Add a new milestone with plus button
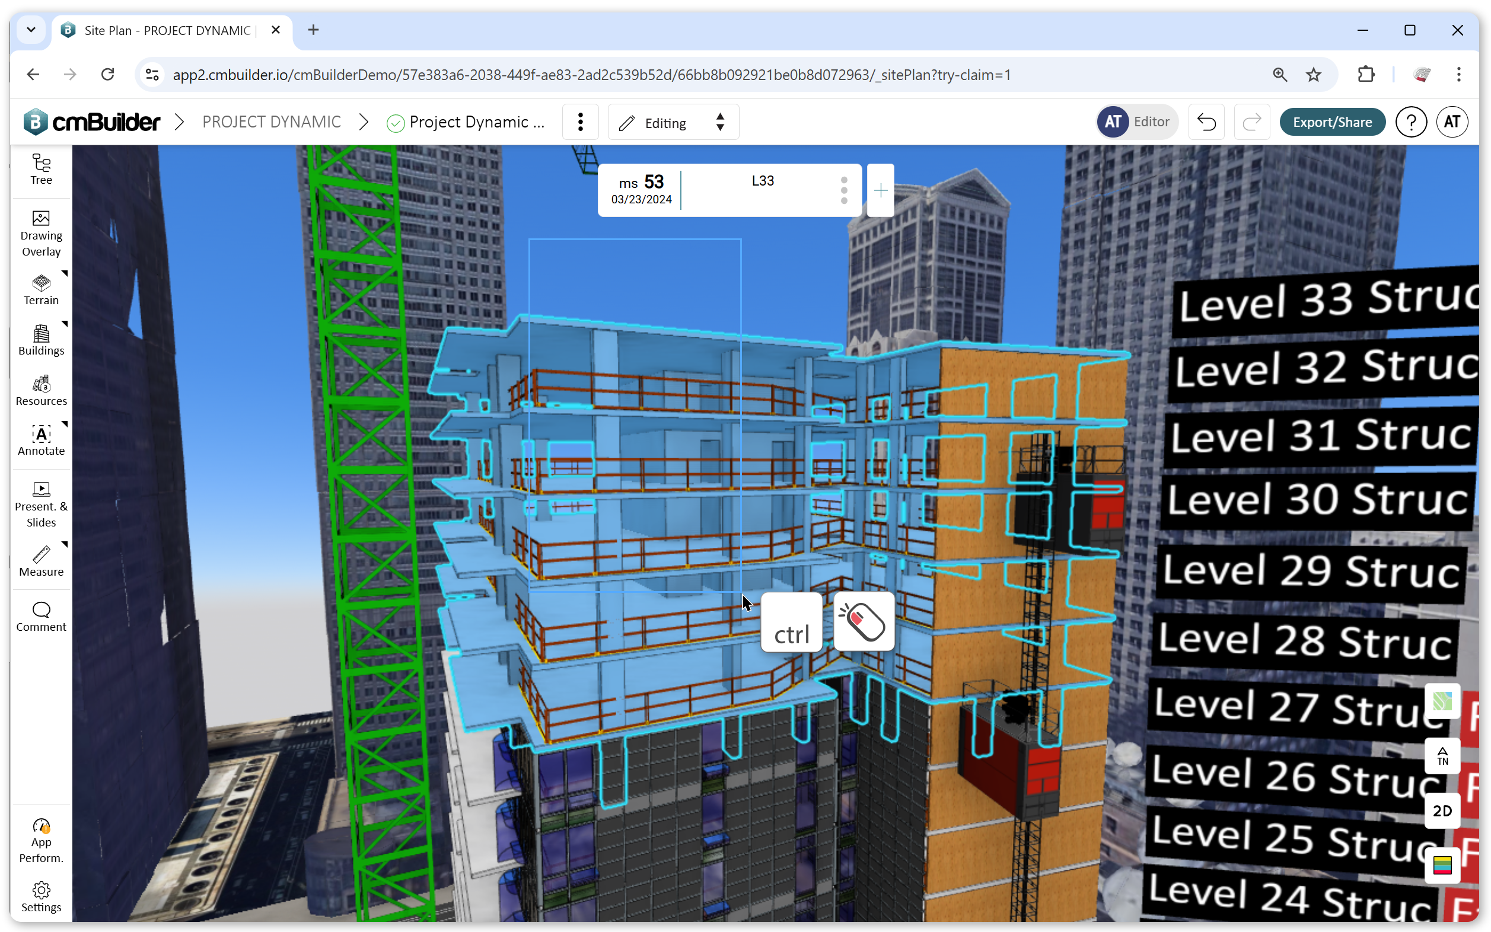This screenshot has height=932, width=1491. [880, 190]
